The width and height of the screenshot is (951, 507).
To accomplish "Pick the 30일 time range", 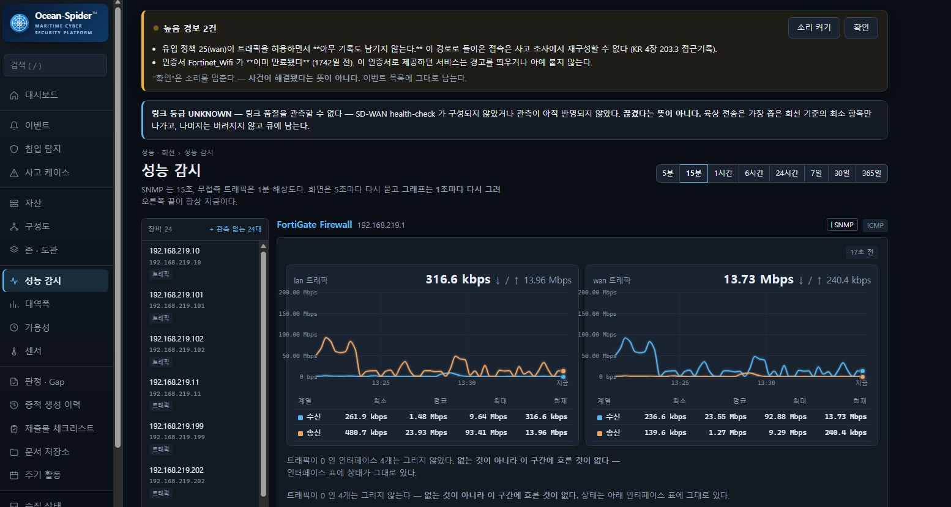I will pyautogui.click(x=842, y=173).
